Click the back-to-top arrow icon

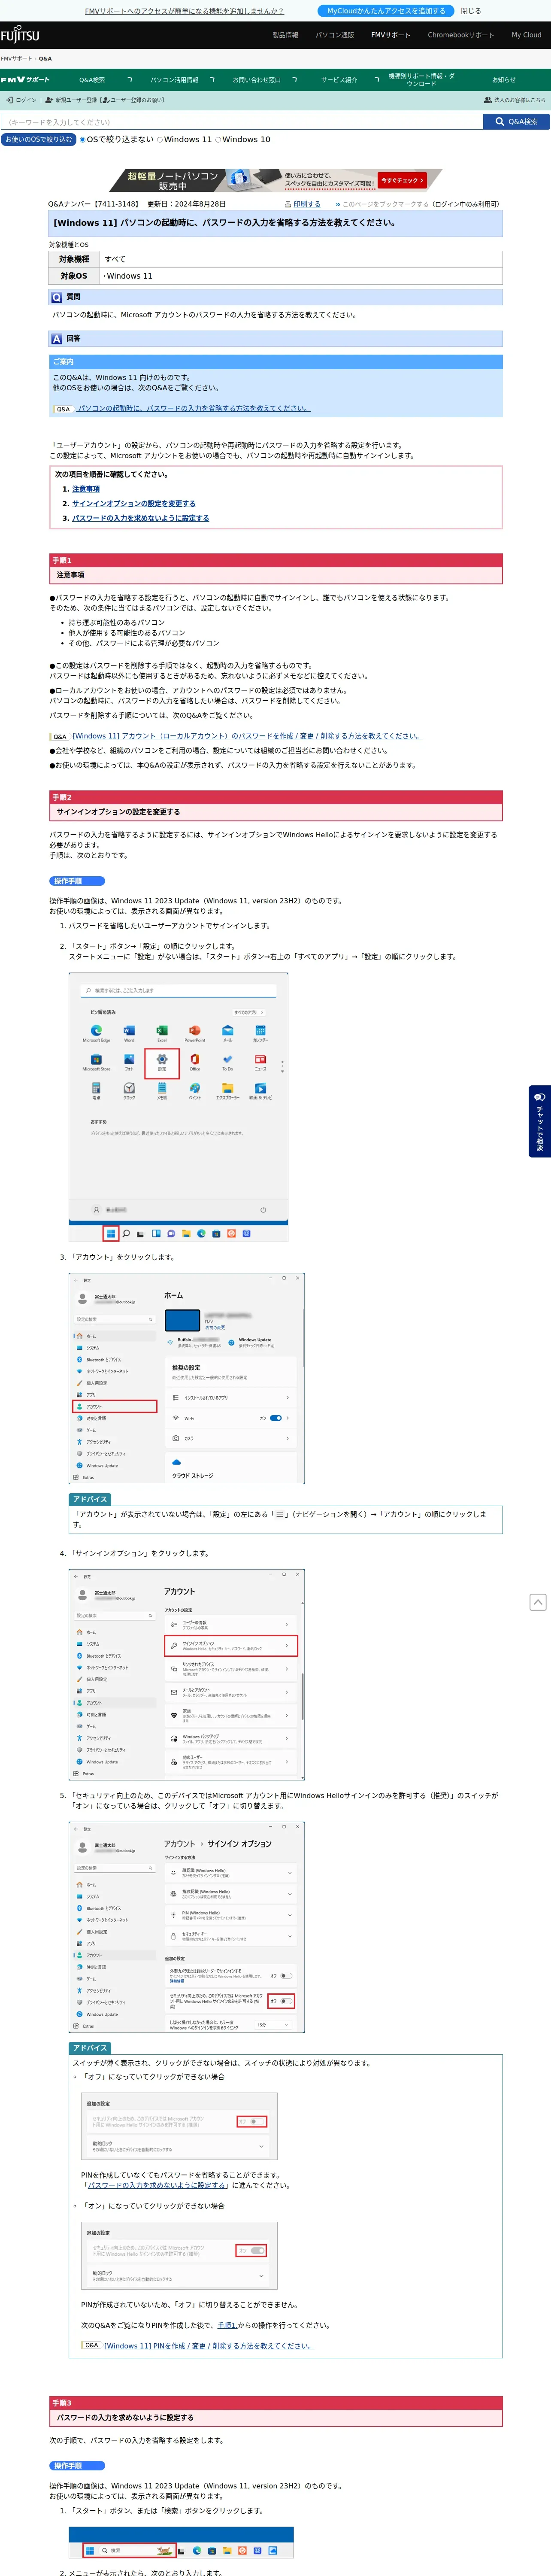(538, 1602)
